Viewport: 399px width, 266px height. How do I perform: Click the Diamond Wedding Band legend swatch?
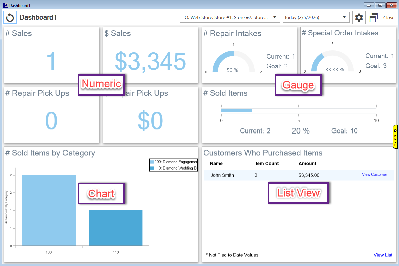(152, 168)
